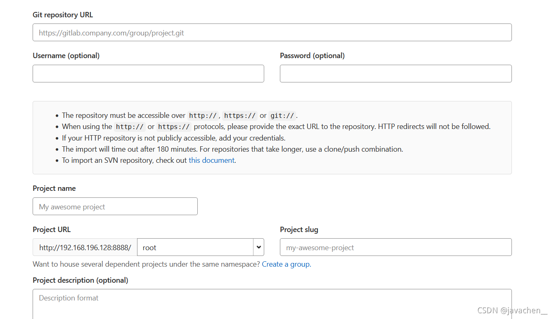Click the repository requirements info box
The image size is (554, 319).
tap(272, 137)
